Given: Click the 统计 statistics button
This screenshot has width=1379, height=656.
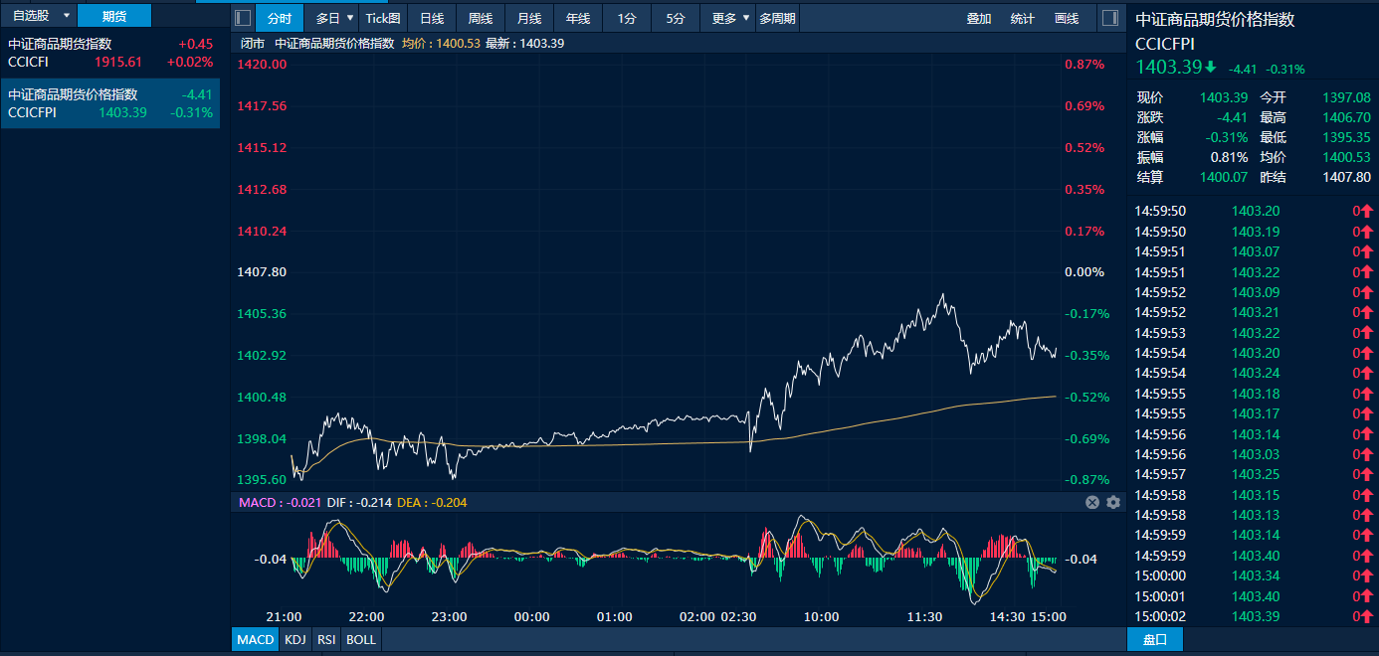Looking at the screenshot, I should [x=1023, y=18].
